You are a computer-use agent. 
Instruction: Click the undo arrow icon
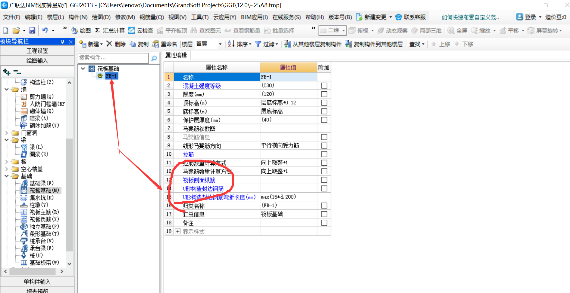coord(45,30)
